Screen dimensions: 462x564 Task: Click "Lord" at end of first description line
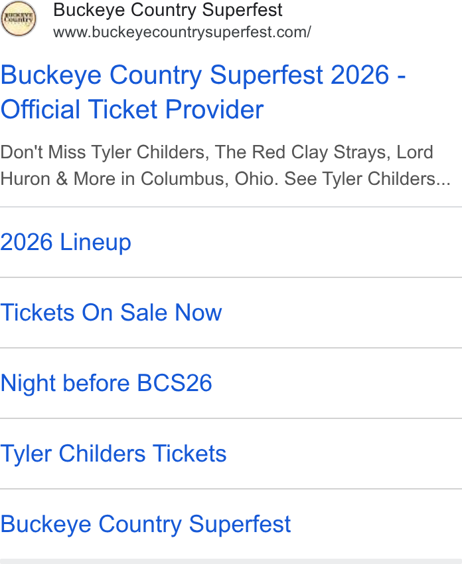click(x=415, y=152)
